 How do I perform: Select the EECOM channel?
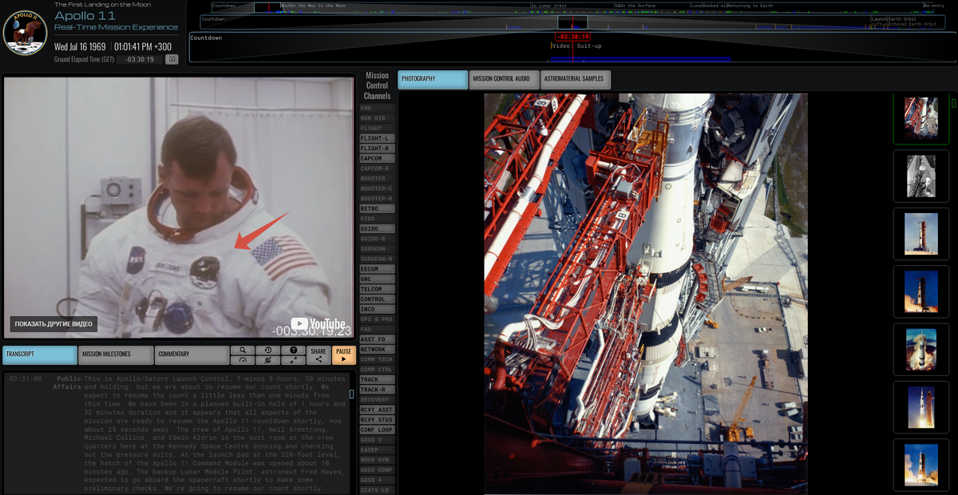[x=377, y=269]
